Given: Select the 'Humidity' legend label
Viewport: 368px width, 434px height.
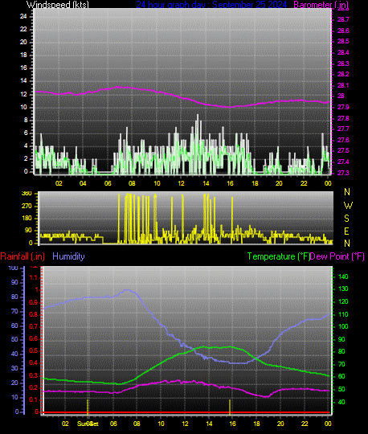Looking at the screenshot, I should click(68, 256).
